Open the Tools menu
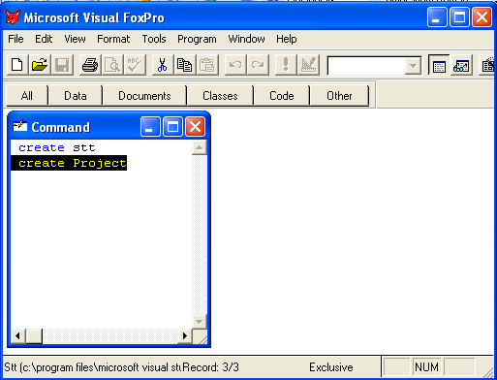The width and height of the screenshot is (497, 380). 154,39
